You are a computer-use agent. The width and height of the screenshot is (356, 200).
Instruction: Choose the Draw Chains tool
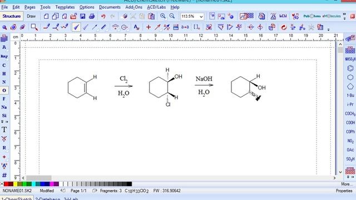click(x=65, y=27)
